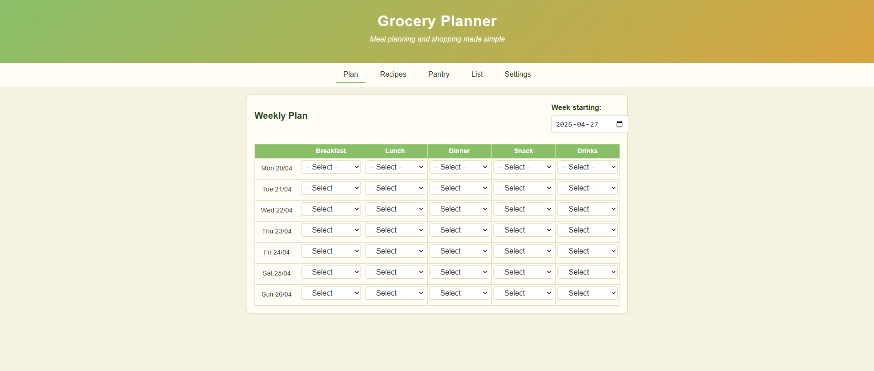Go to the Pantry tab
874x371 pixels.
(x=439, y=74)
